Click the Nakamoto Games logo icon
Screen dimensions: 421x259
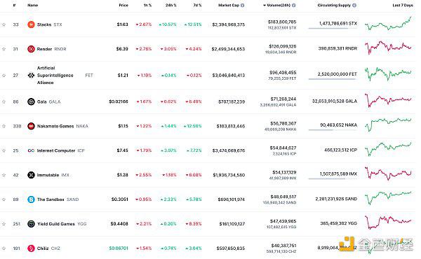(x=31, y=126)
